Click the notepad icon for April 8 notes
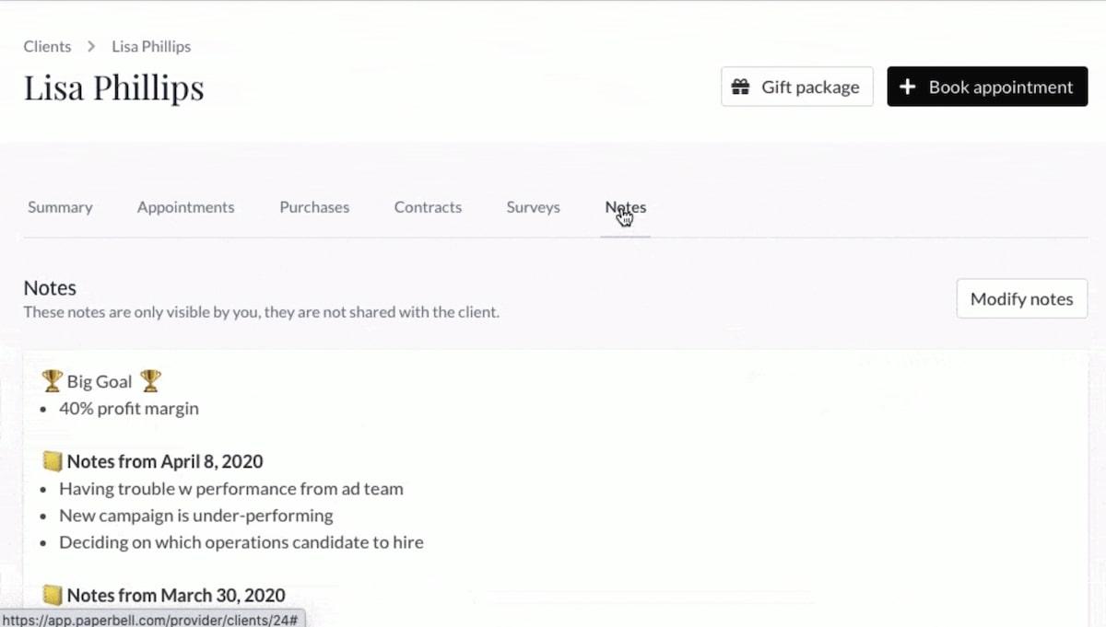 pyautogui.click(x=53, y=462)
